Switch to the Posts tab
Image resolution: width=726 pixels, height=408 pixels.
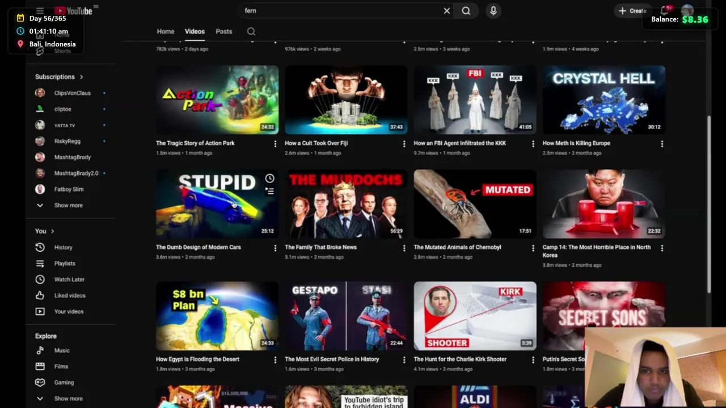click(x=224, y=31)
